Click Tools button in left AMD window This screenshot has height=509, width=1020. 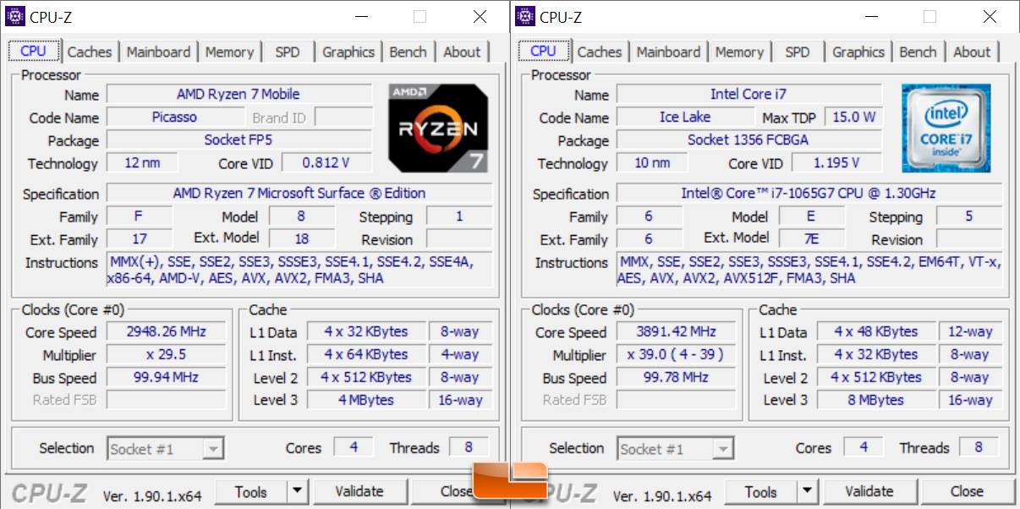[x=251, y=491]
